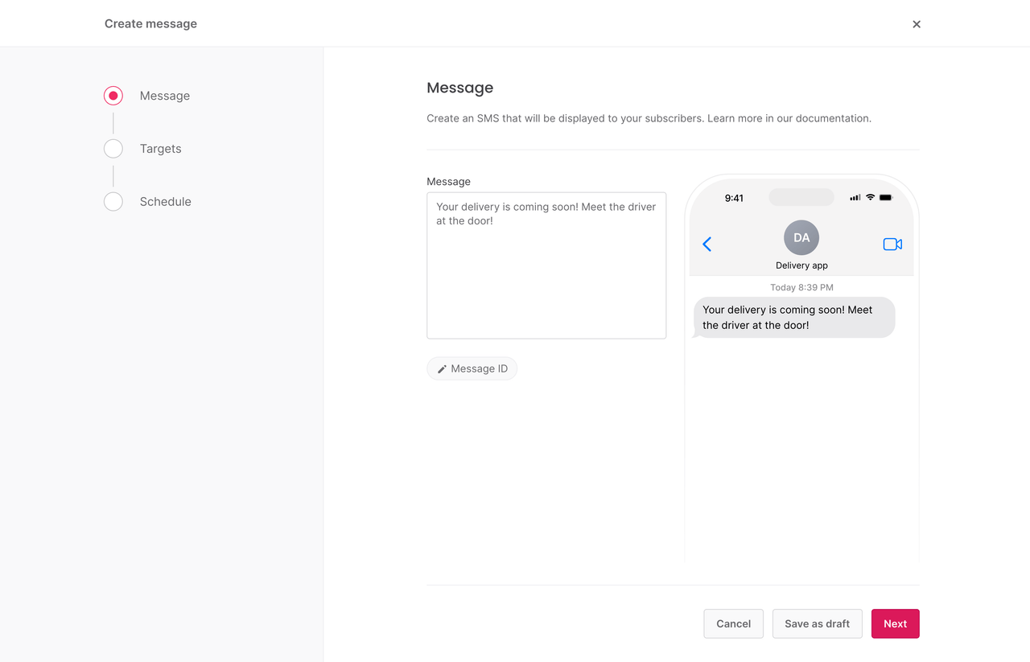Viewport: 1030px width, 662px height.
Task: Click the Next button
Action: [896, 623]
